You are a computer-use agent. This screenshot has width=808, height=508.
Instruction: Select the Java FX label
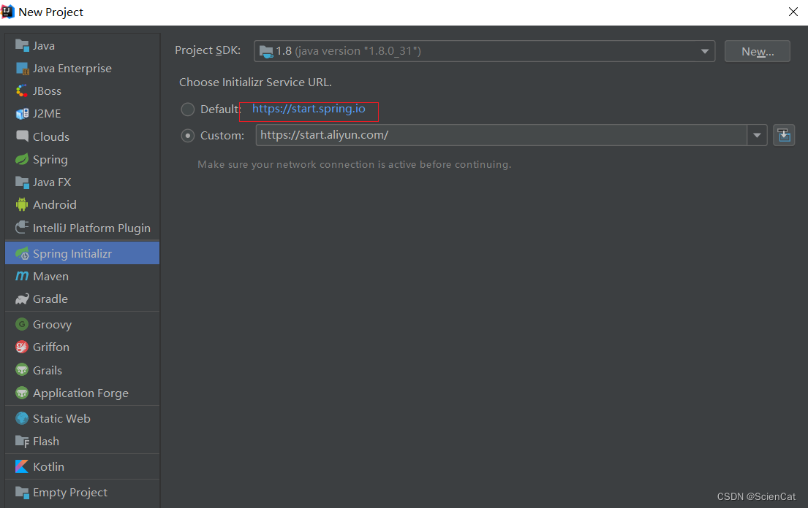coord(52,182)
